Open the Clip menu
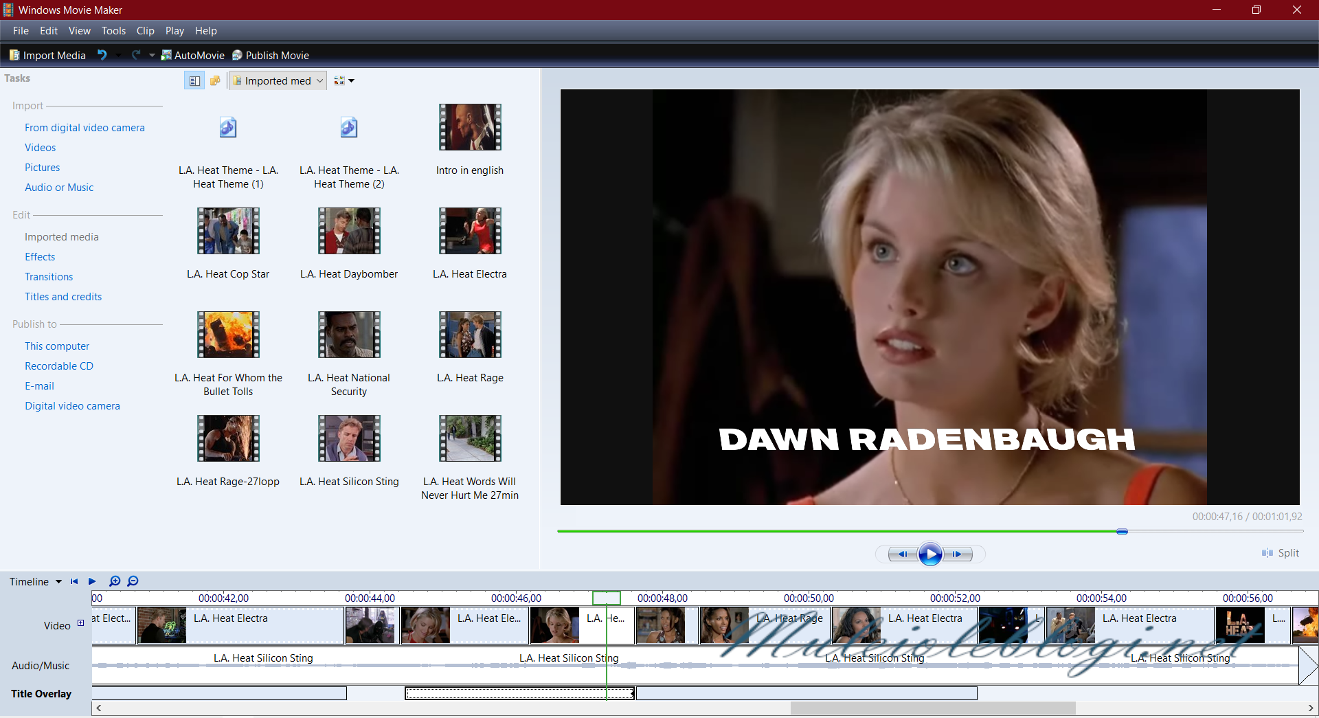The height and width of the screenshot is (718, 1319). (x=145, y=31)
